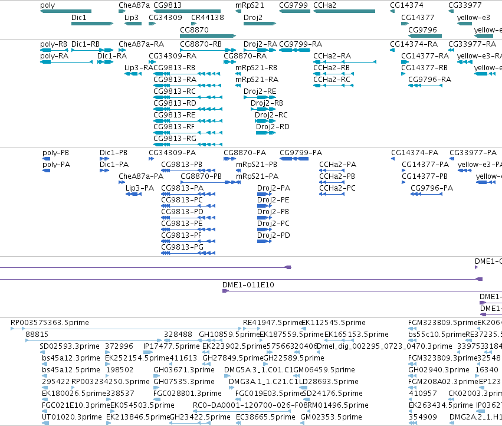
Task: Click the CG14374 gene label
Action: coord(406,5)
